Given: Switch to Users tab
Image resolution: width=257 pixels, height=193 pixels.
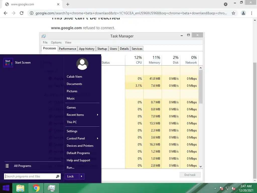Looking at the screenshot, I should click(113, 49).
